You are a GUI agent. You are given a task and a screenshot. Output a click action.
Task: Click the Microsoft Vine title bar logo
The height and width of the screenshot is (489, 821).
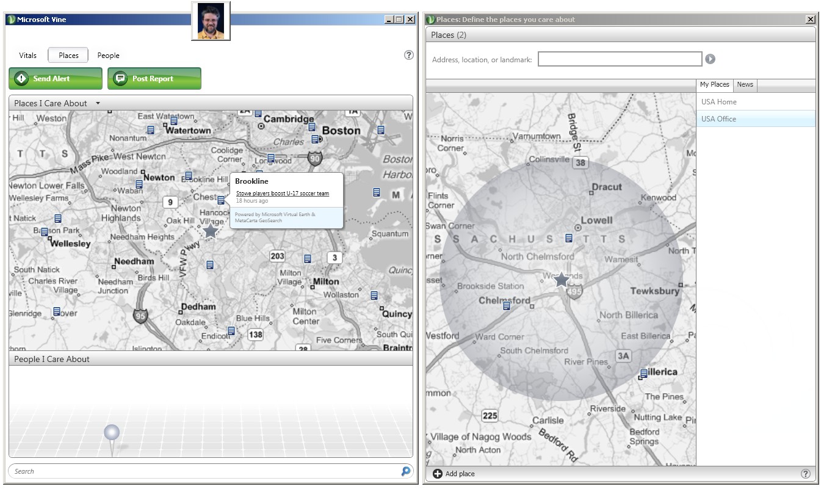11,20
